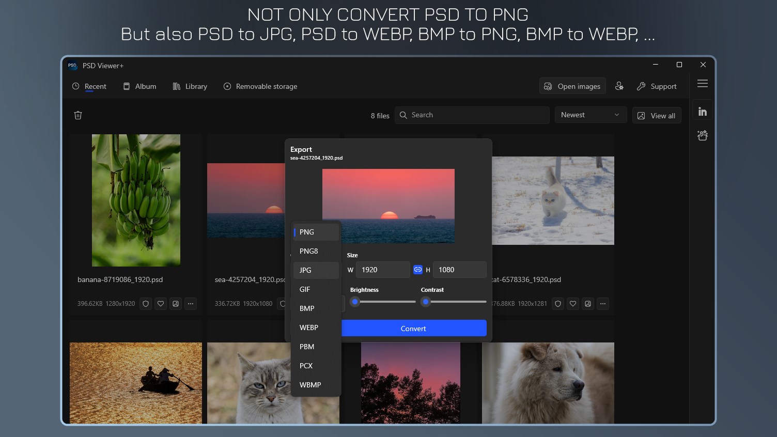
Task: Click the Open images button
Action: (572, 86)
